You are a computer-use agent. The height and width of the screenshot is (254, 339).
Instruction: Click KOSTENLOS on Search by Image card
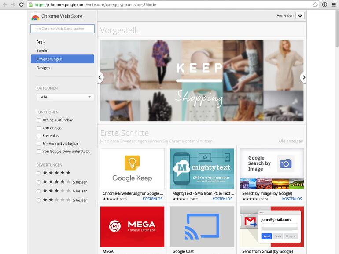[x=292, y=199]
